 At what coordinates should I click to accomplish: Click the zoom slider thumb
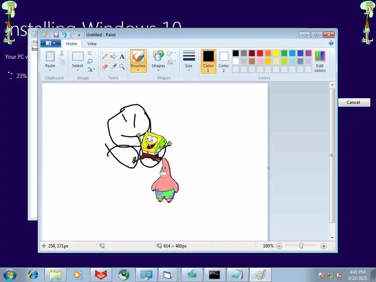[301, 246]
